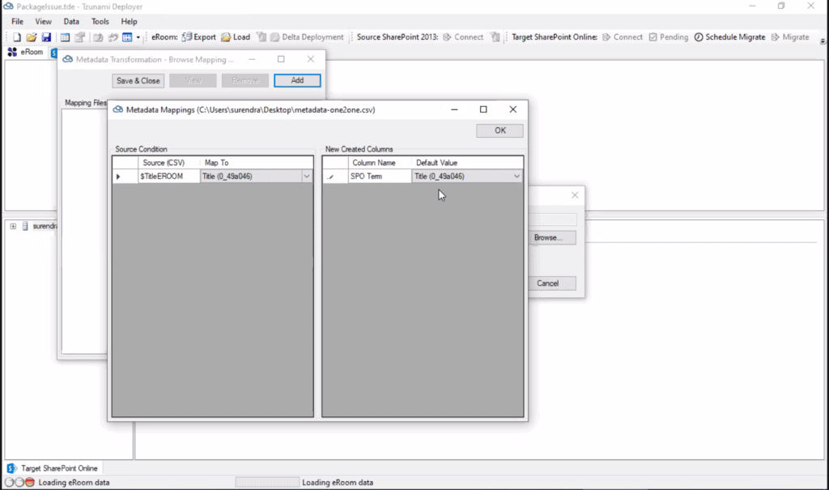Click the server icon beside surendra node
This screenshot has width=829, height=490.
(25, 227)
